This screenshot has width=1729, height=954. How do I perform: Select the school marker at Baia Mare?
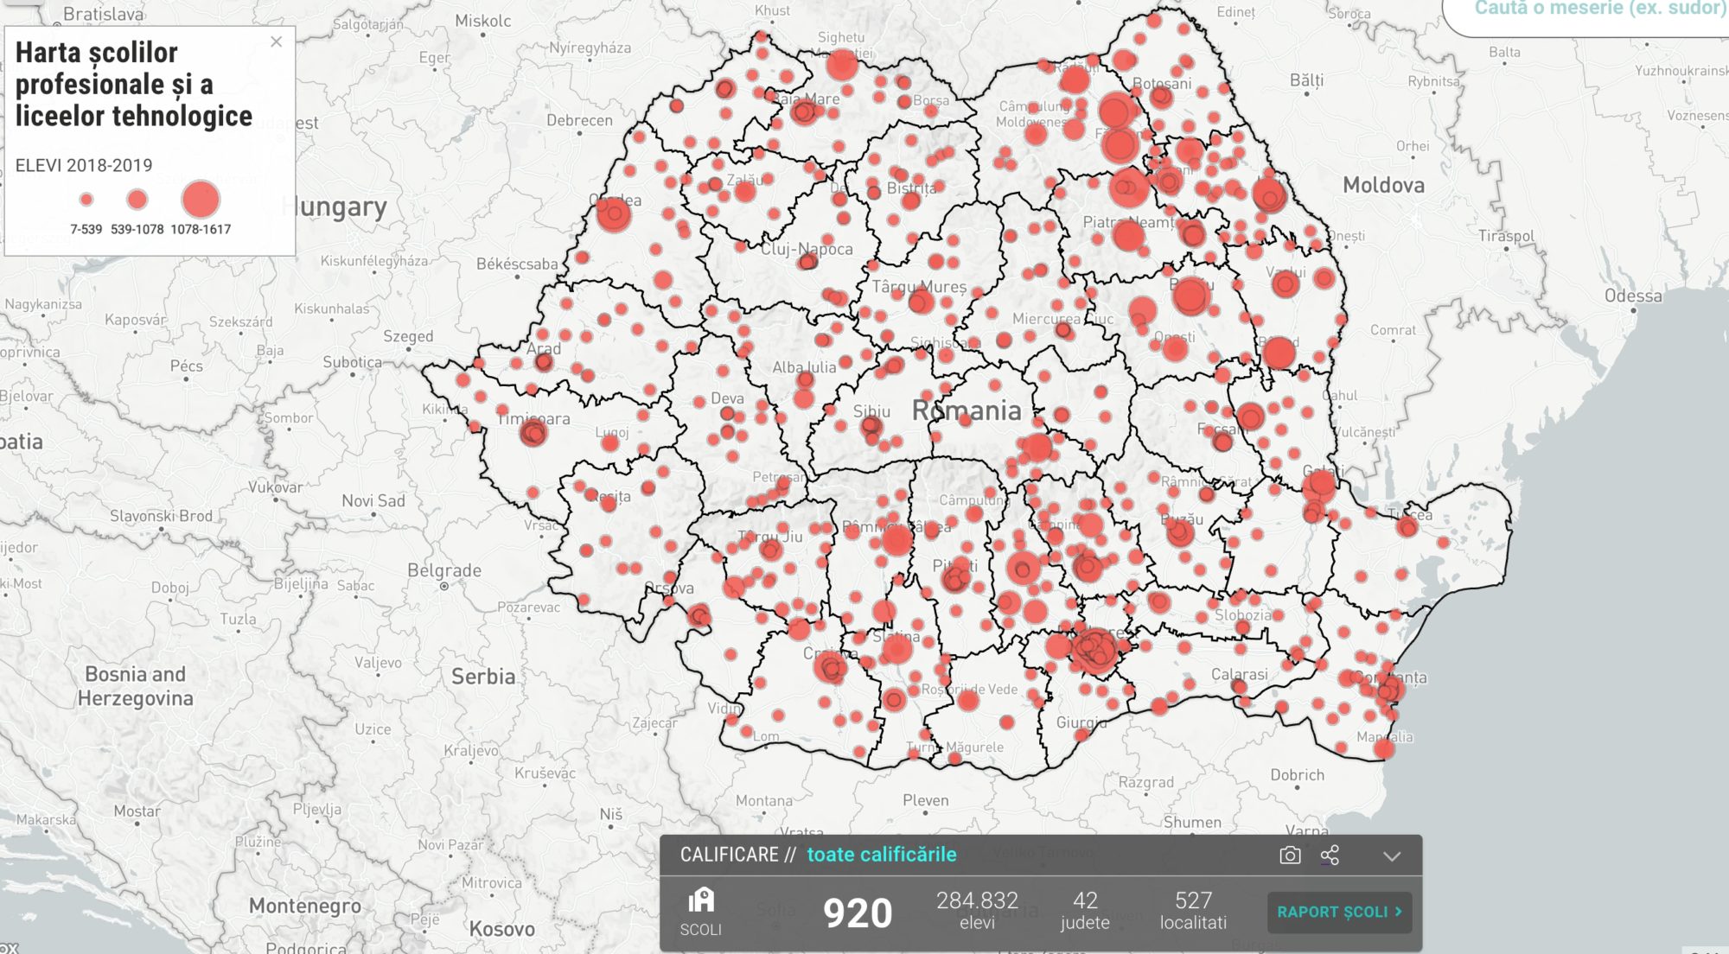pos(804,111)
